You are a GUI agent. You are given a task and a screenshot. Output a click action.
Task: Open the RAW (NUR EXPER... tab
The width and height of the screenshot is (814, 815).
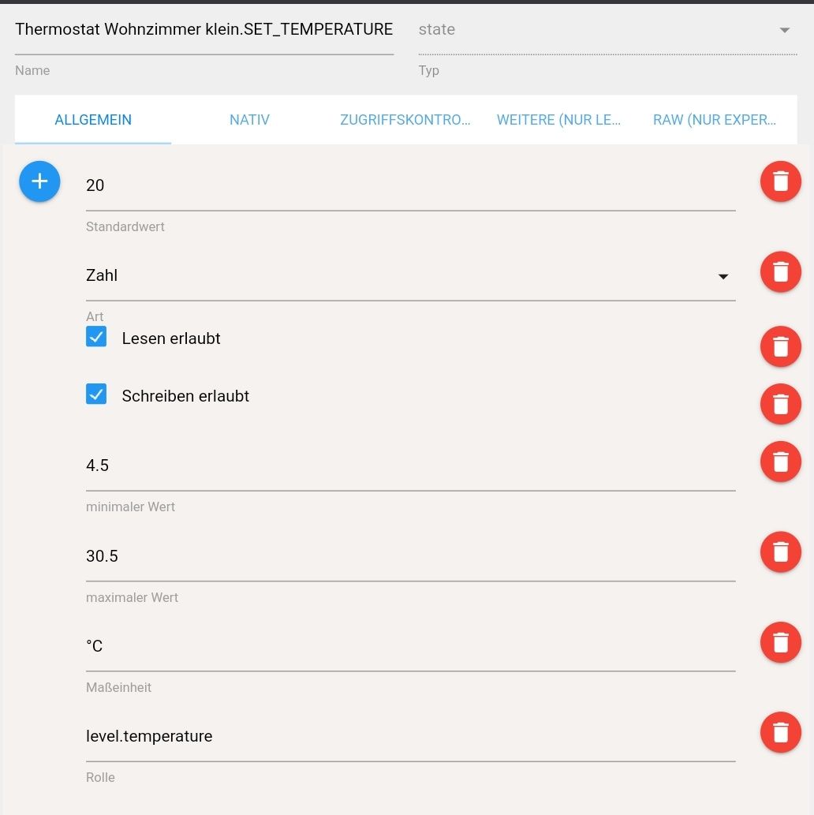[715, 120]
